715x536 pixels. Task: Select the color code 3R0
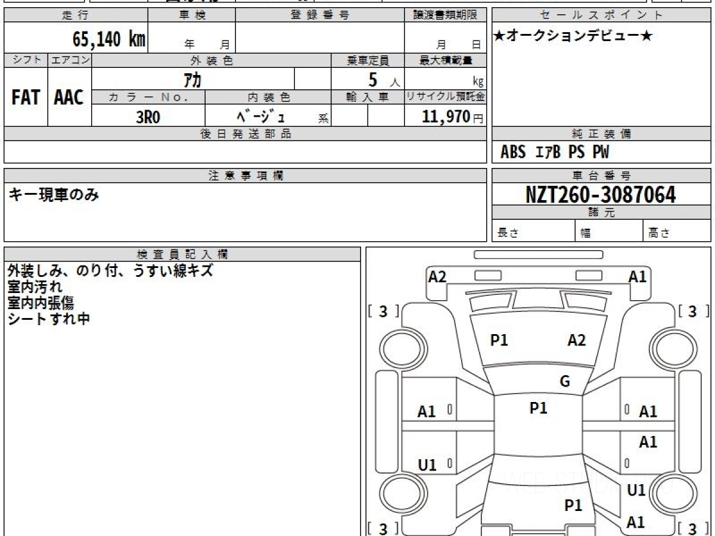point(148,117)
